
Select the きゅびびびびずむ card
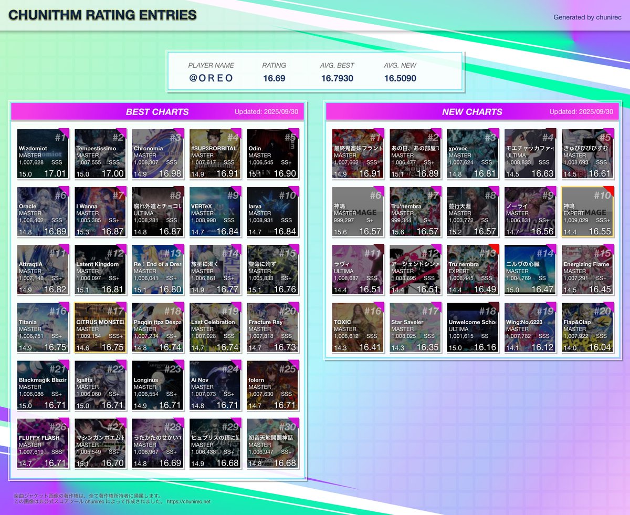[x=587, y=153]
